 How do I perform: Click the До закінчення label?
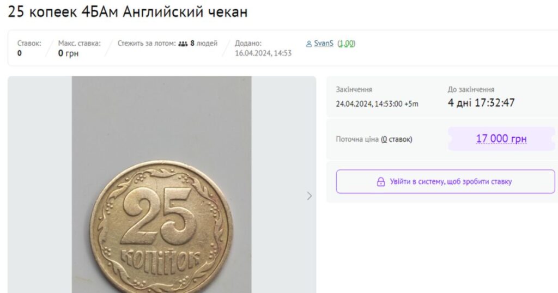click(x=471, y=90)
